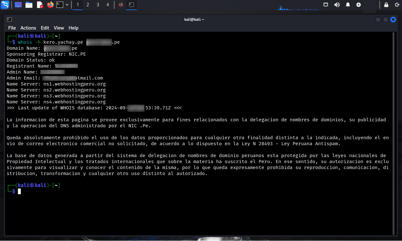Open the Actions menu in terminal

click(28, 28)
